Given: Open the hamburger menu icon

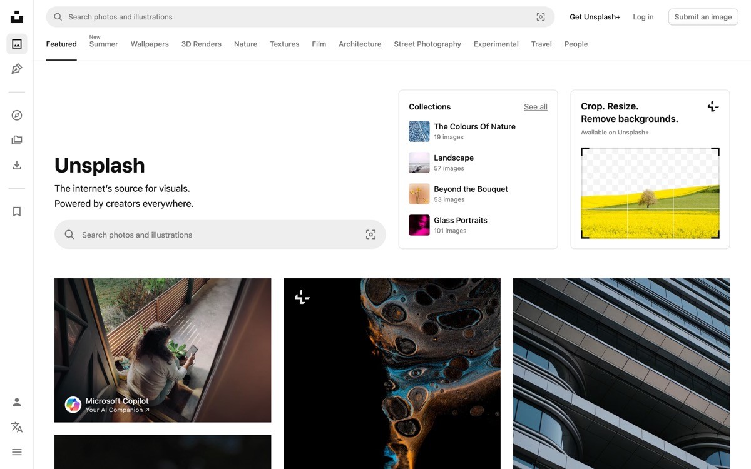Looking at the screenshot, I should tap(17, 452).
